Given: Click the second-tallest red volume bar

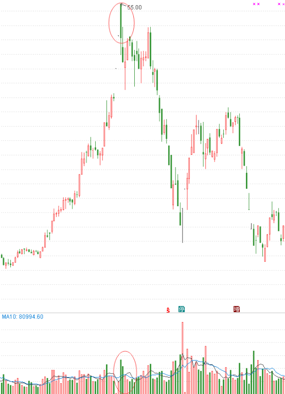Looking at the screenshot, I should 205,370.
